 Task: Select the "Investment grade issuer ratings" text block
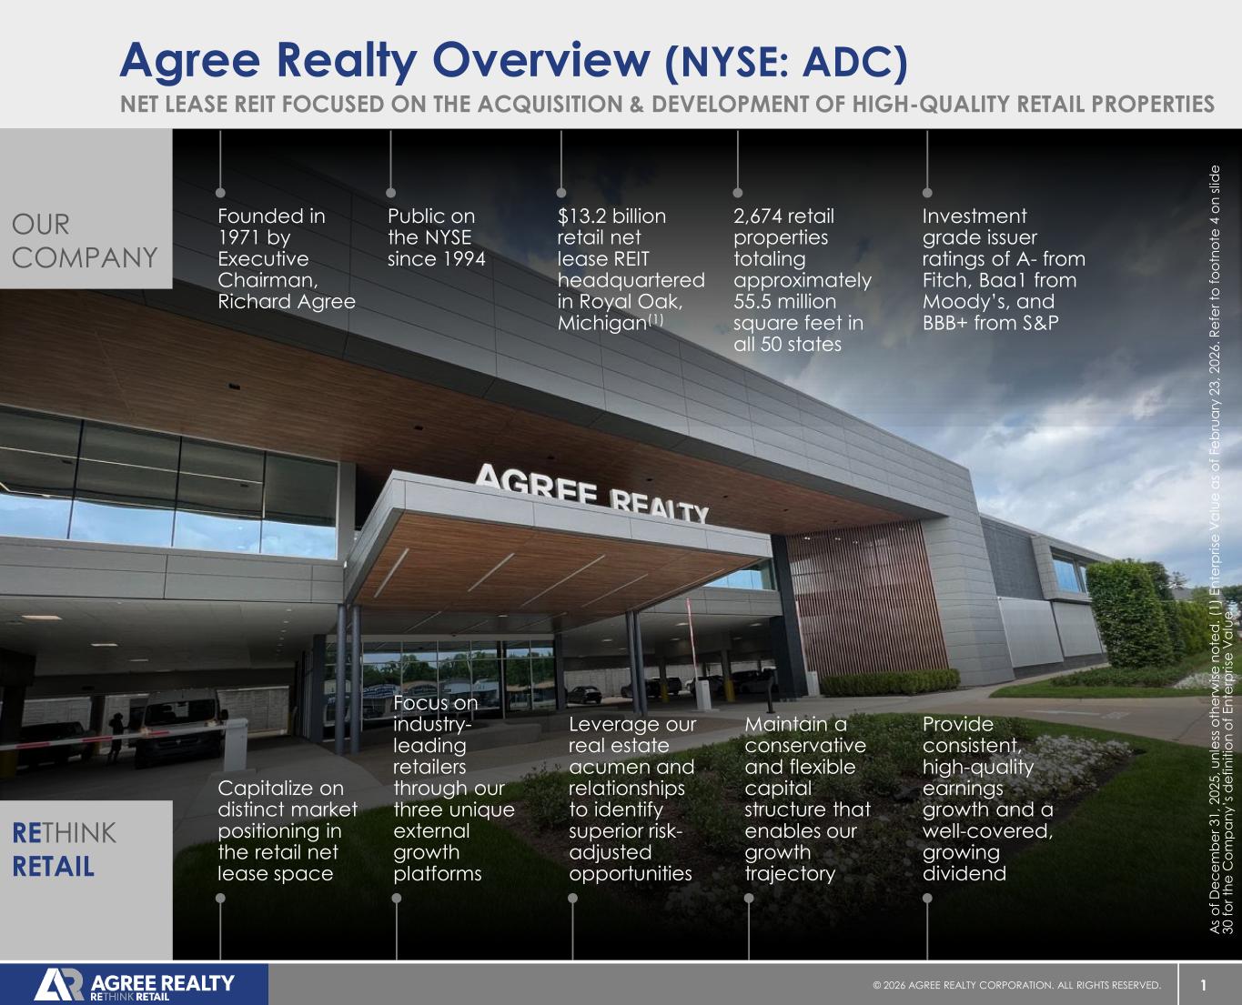tap(1004, 270)
